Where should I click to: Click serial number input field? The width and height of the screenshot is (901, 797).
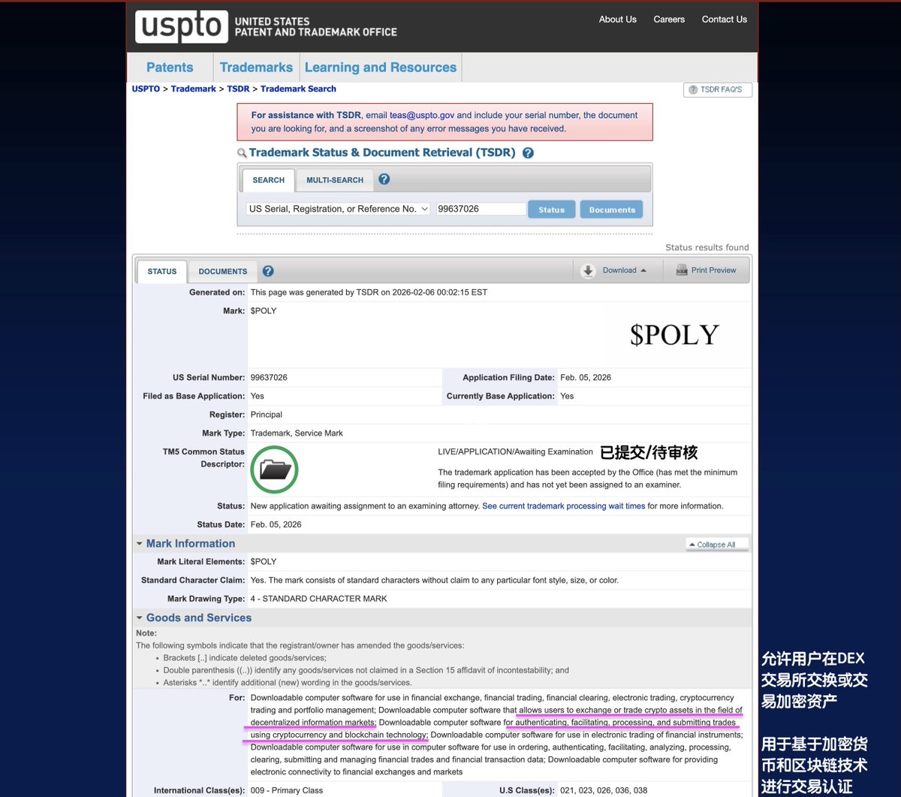(x=481, y=209)
